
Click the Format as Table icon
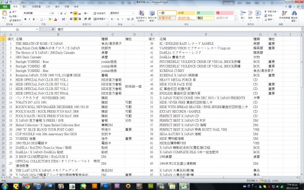click(152, 13)
